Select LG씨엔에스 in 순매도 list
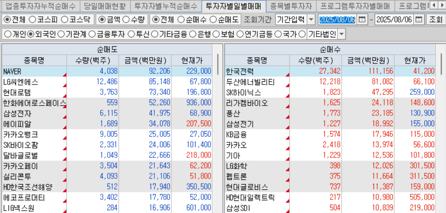The image size is (446, 213). [x=107, y=82]
